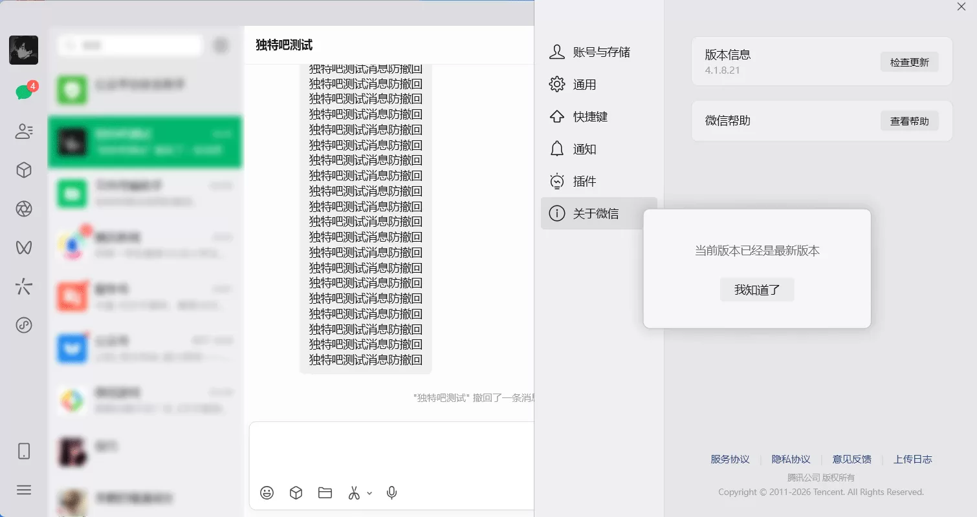The width and height of the screenshot is (977, 517).
Task: Dismiss the dialog with 我知道了
Action: click(757, 290)
